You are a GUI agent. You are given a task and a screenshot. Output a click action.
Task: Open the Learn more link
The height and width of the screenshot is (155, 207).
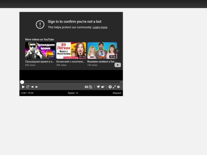[x=100, y=27]
